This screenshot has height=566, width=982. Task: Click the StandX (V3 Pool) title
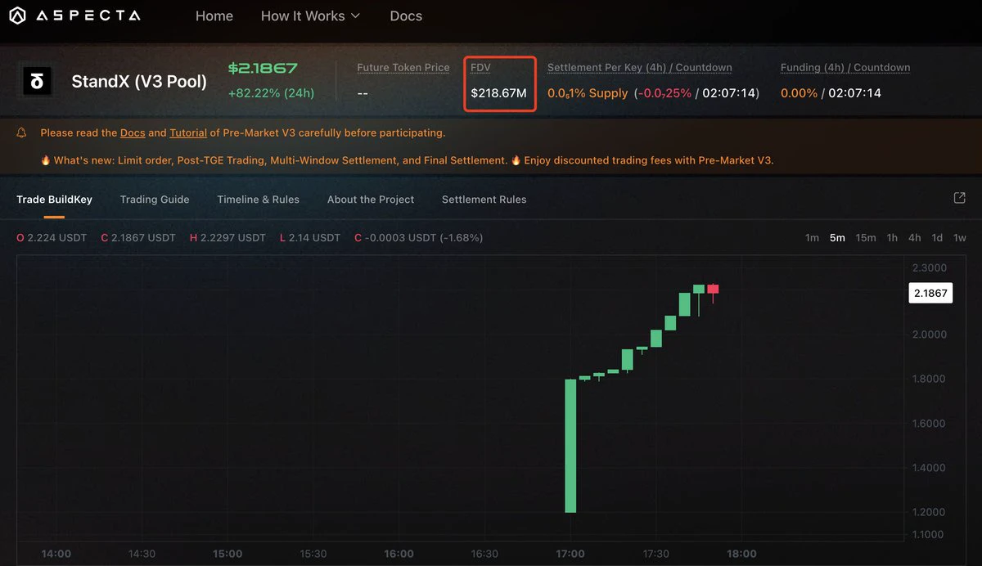click(139, 82)
